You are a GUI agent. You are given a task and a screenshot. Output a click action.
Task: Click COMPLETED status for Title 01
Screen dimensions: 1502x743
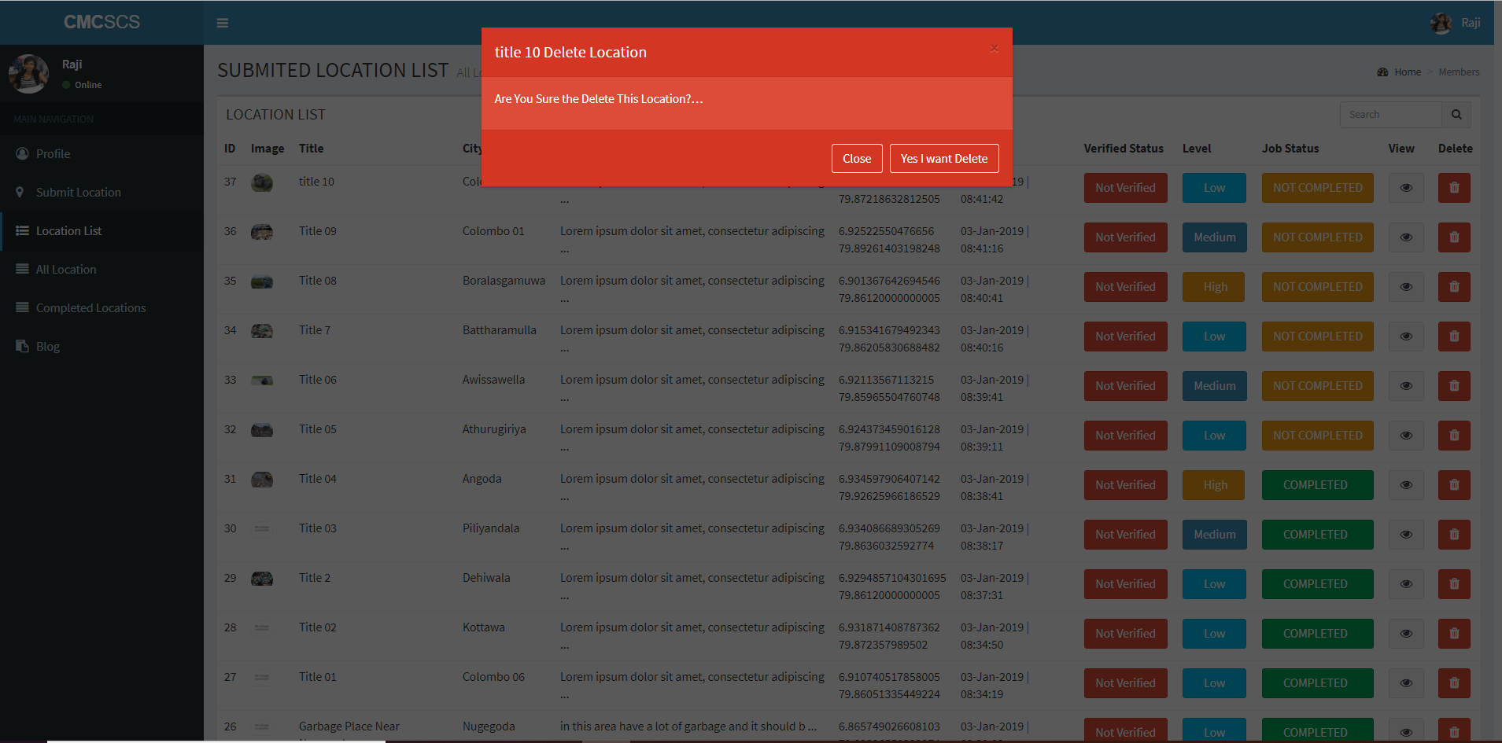[1318, 683]
